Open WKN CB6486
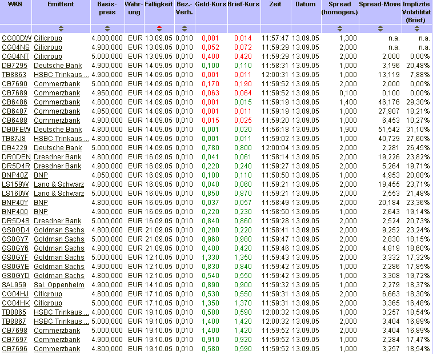 15,102
